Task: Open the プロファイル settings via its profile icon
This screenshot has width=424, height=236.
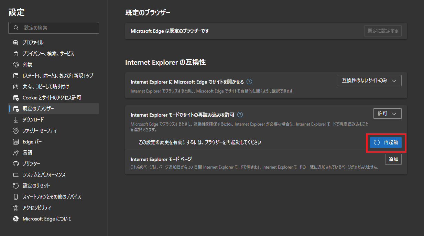Action: 15,43
